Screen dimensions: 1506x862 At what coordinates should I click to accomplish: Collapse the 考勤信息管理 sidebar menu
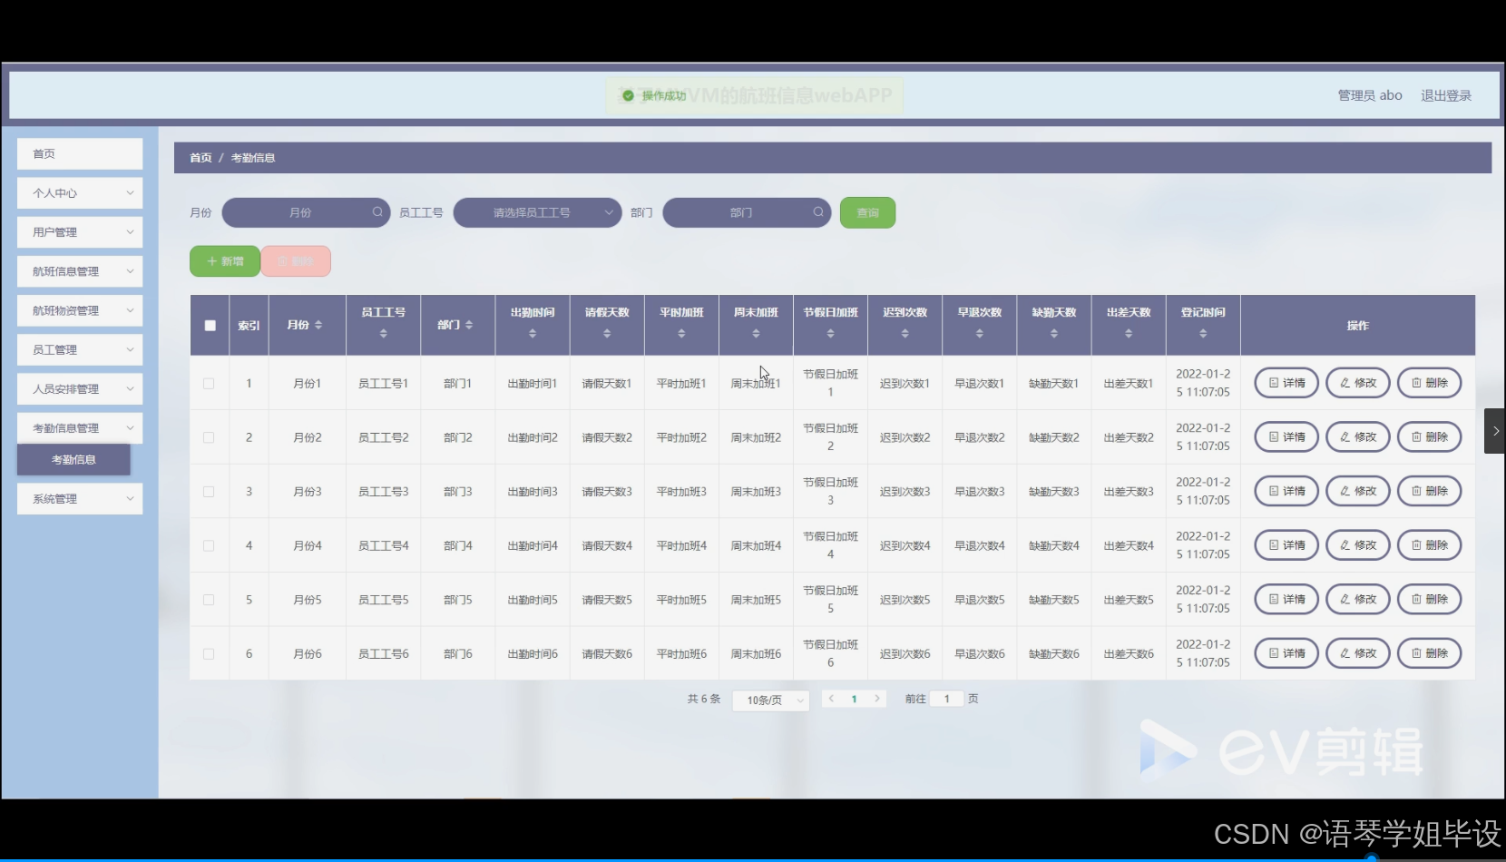pos(80,427)
